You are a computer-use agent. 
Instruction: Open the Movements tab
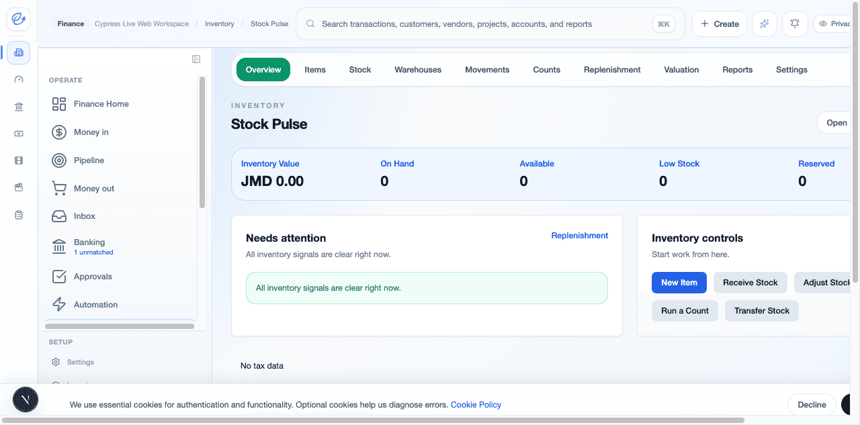pos(487,70)
